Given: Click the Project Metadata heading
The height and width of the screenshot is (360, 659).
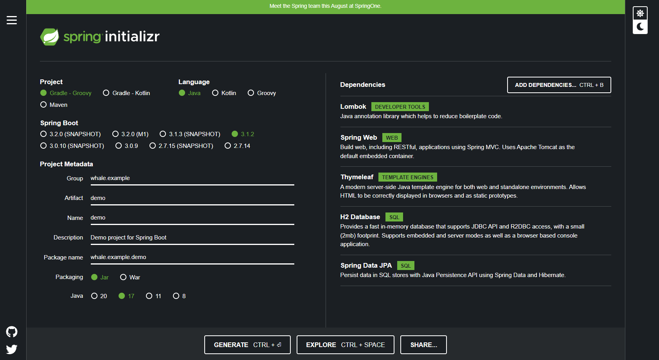Looking at the screenshot, I should pyautogui.click(x=67, y=164).
